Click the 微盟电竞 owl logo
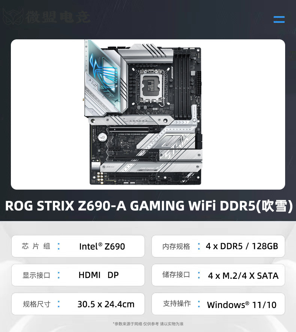Screen dimensions: 296x332 tap(13, 17)
